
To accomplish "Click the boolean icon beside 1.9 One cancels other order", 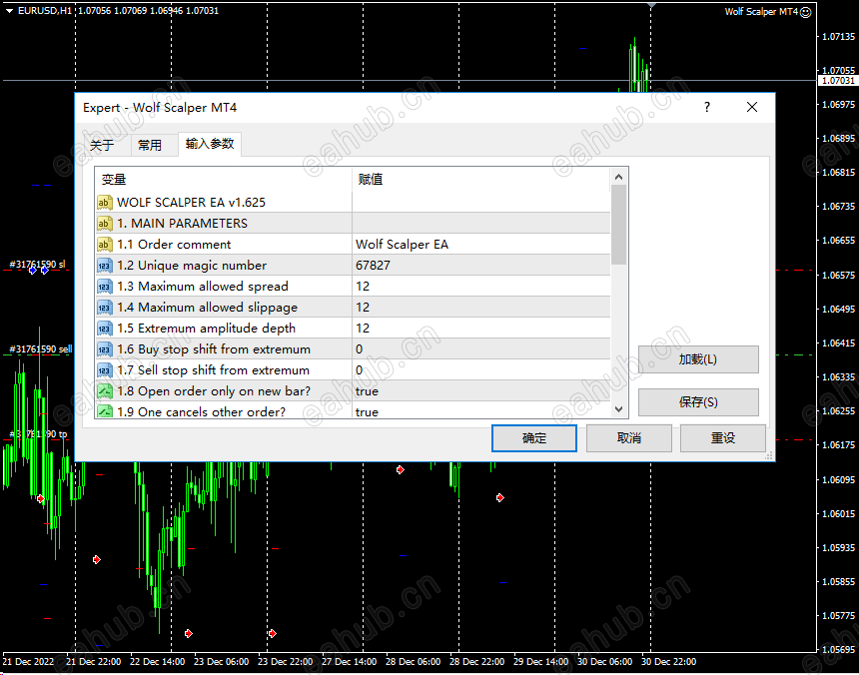I will [x=104, y=411].
